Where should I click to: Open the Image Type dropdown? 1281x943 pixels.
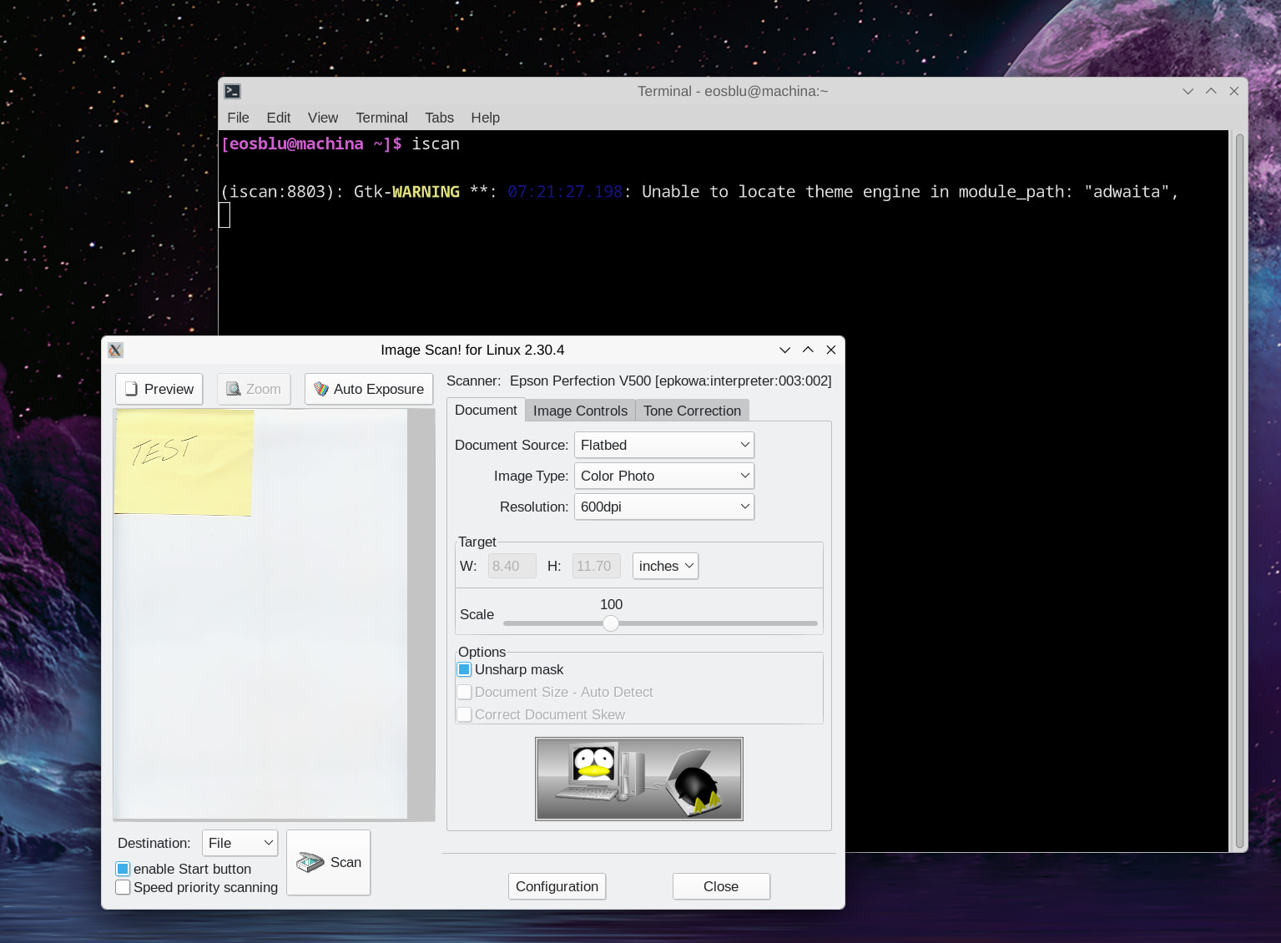(664, 476)
